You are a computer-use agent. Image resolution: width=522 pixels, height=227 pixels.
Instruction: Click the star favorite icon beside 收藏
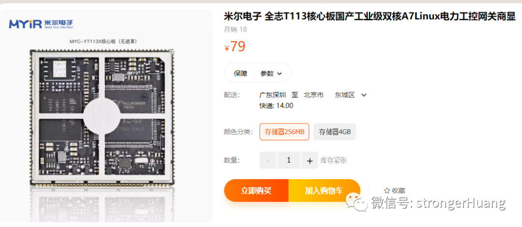click(387, 191)
